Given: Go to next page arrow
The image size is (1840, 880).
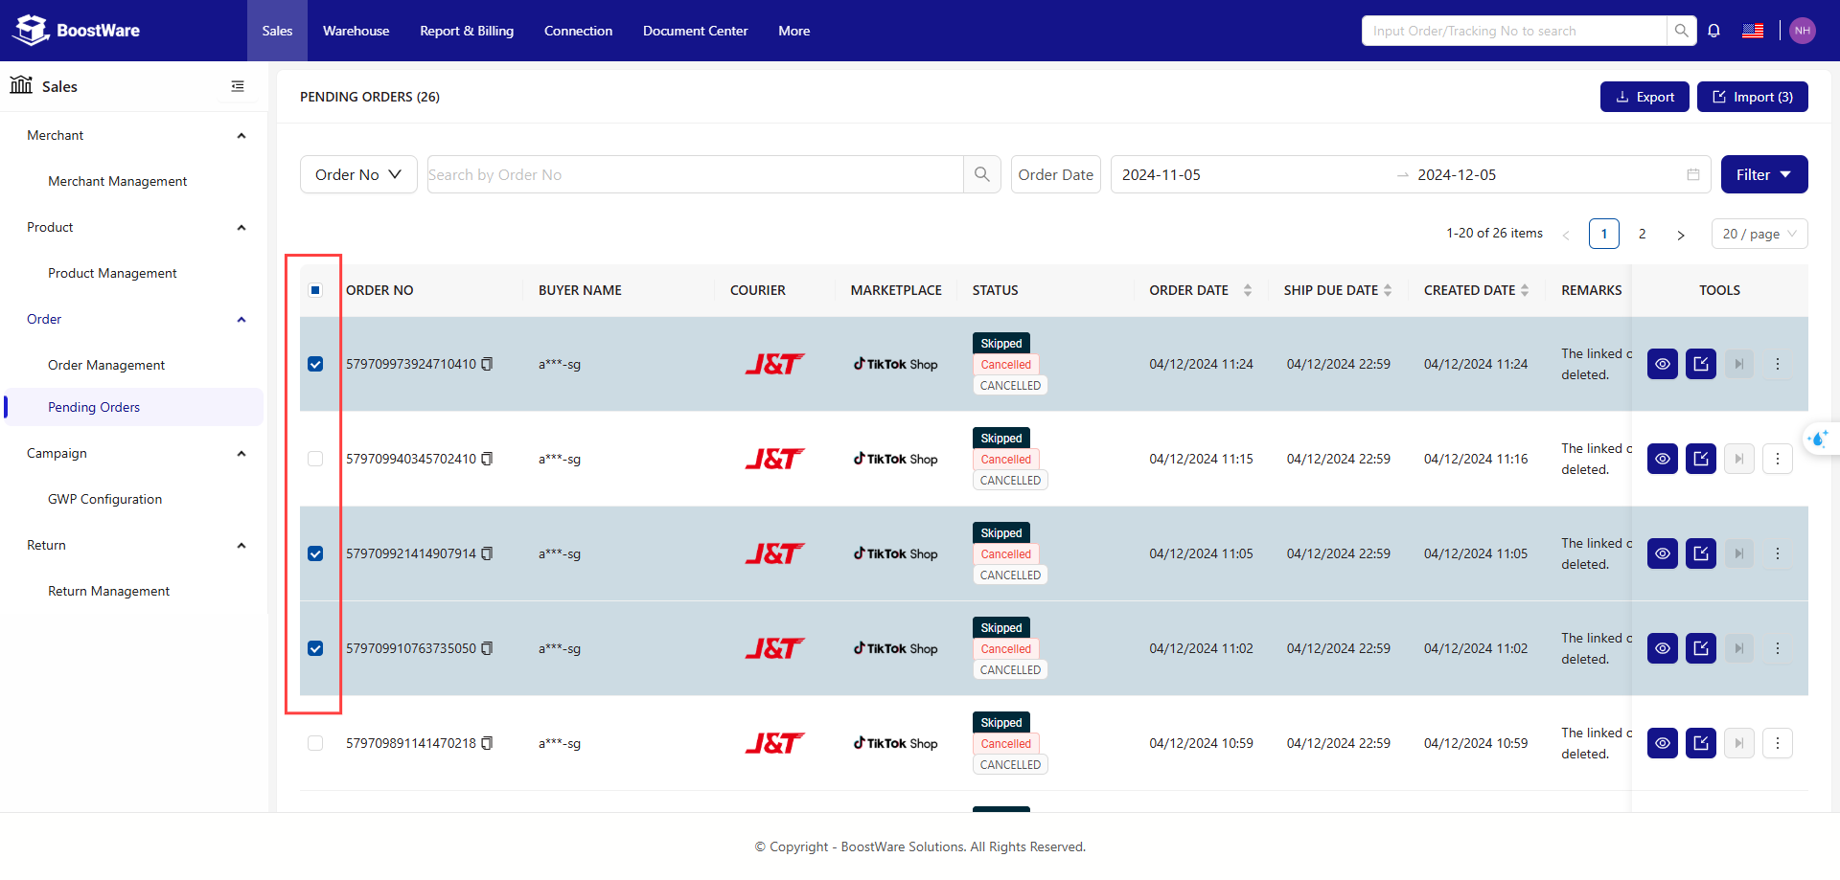Looking at the screenshot, I should click(1680, 235).
